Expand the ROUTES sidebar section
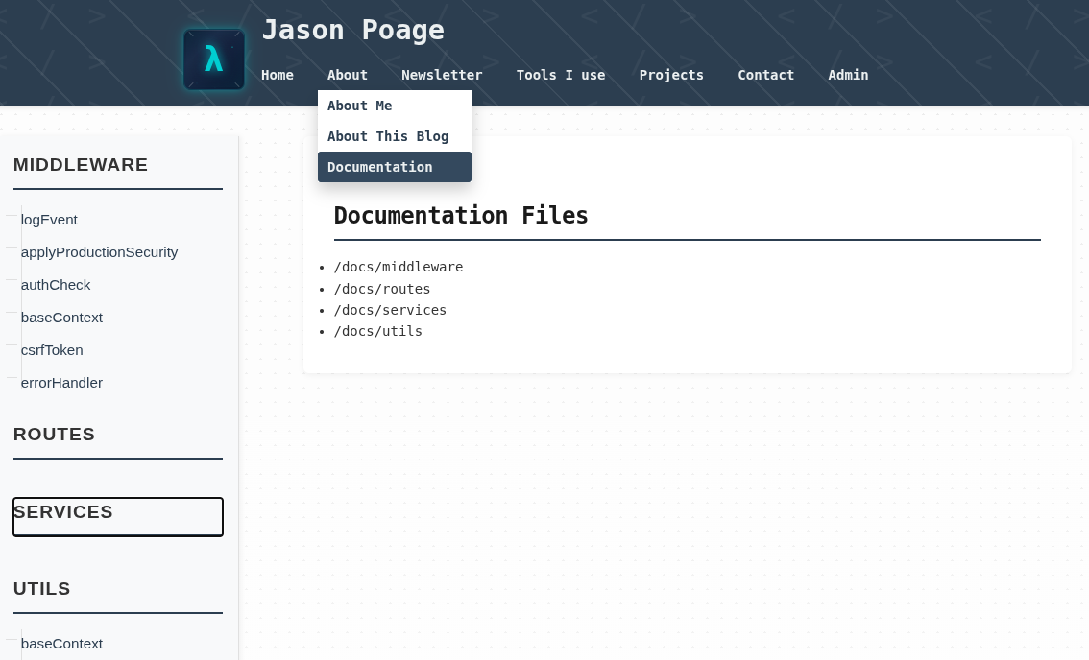This screenshot has height=660, width=1089. click(54, 435)
